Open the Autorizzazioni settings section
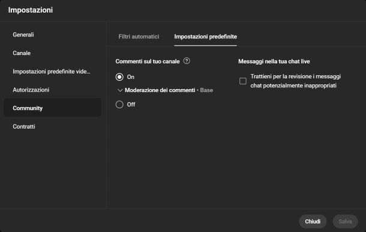Screen dimensions: 366x232 coord(53,90)
